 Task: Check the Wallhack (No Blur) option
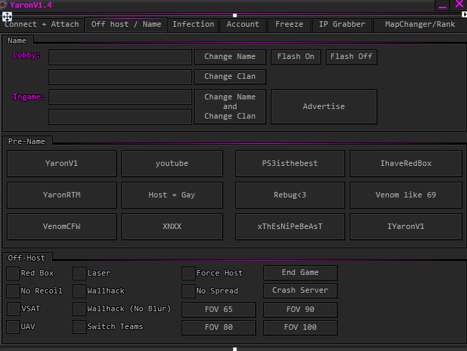80,309
